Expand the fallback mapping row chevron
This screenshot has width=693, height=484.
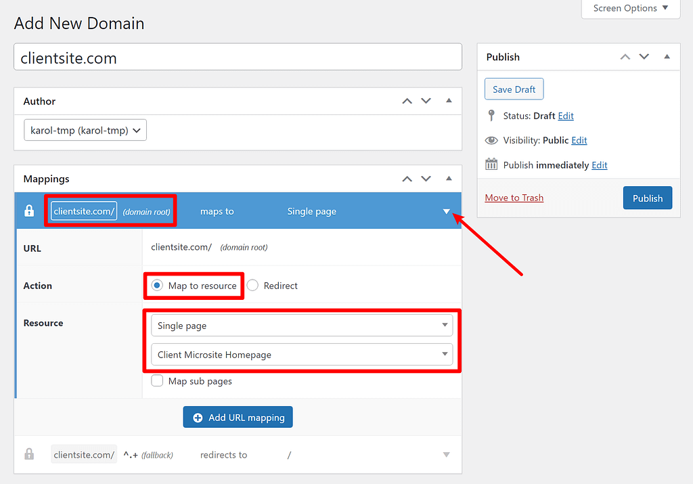coord(445,454)
